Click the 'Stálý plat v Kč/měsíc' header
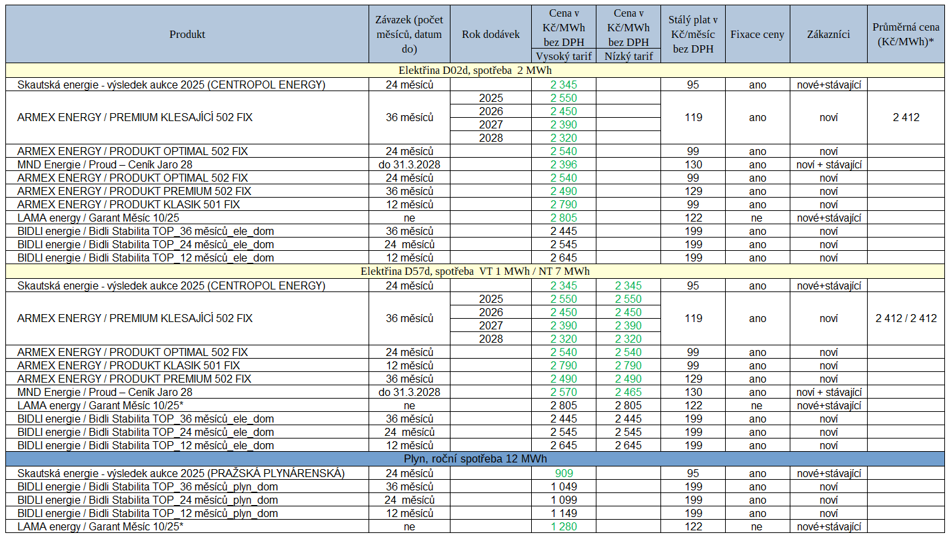Viewport: 949px width, 537px height. click(693, 35)
